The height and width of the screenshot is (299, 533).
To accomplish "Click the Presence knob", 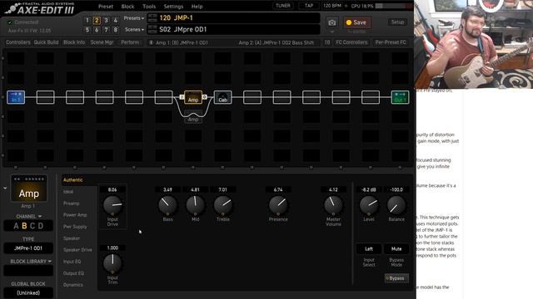I will (278, 205).
